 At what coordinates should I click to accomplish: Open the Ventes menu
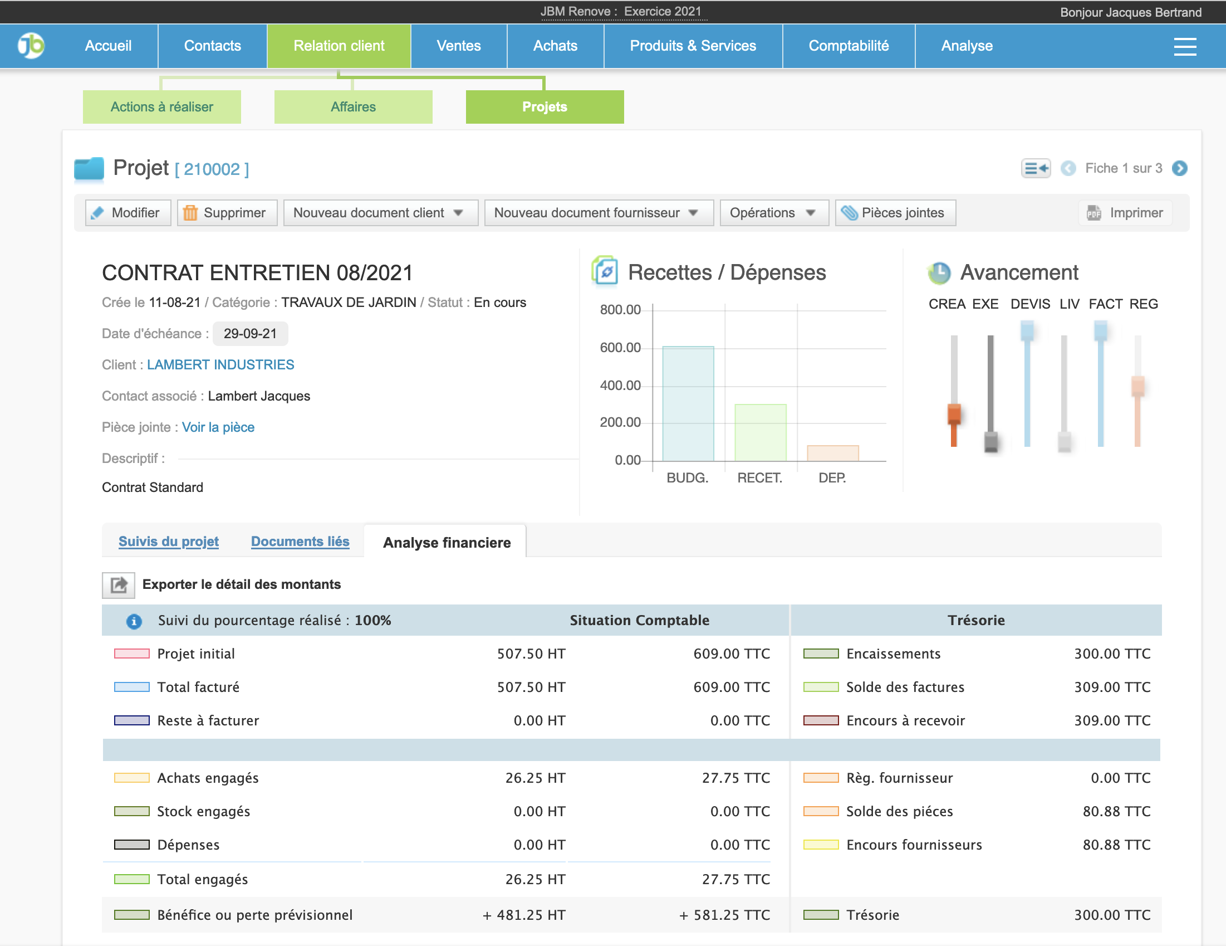click(x=459, y=46)
